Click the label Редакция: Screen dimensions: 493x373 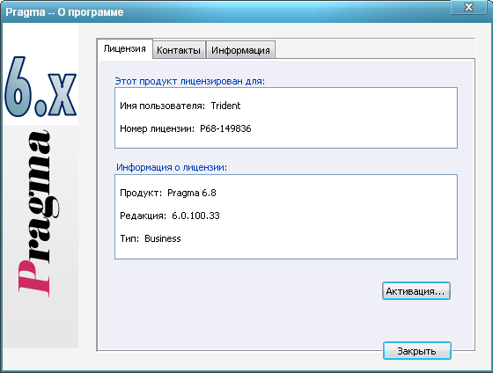tap(143, 216)
